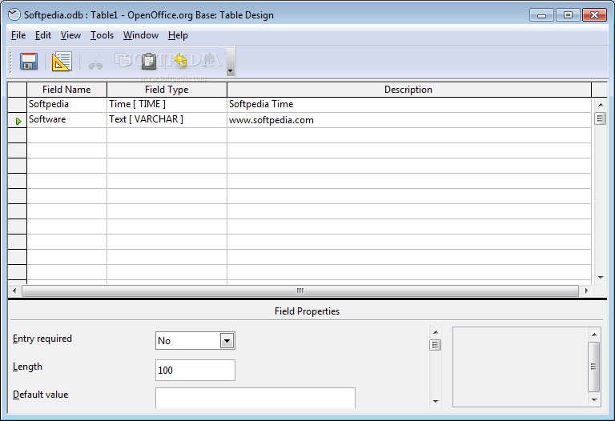Open the View menu
The image size is (615, 421).
point(70,35)
